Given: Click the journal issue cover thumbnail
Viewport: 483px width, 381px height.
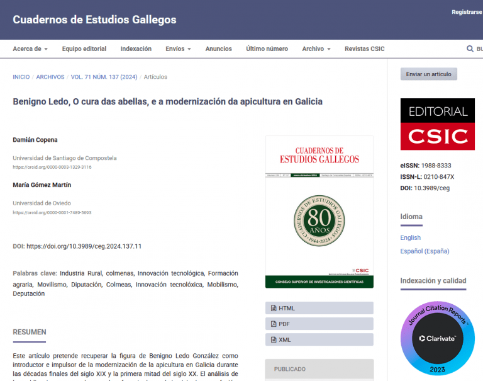Looking at the screenshot, I should coord(319,212).
